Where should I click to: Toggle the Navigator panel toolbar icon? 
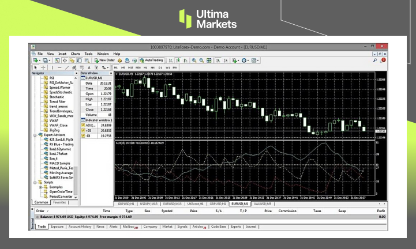[x=72, y=61]
